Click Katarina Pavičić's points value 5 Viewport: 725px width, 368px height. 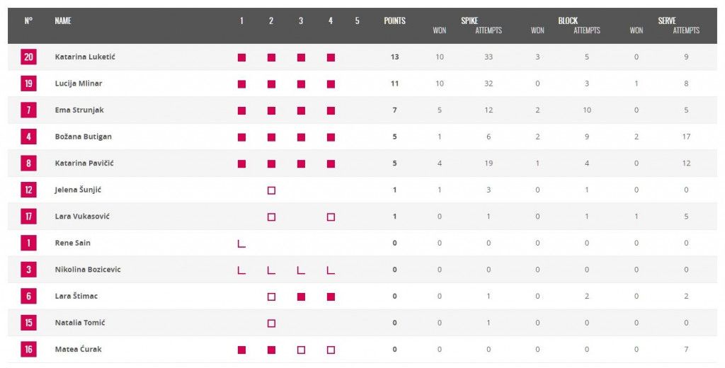tap(394, 163)
